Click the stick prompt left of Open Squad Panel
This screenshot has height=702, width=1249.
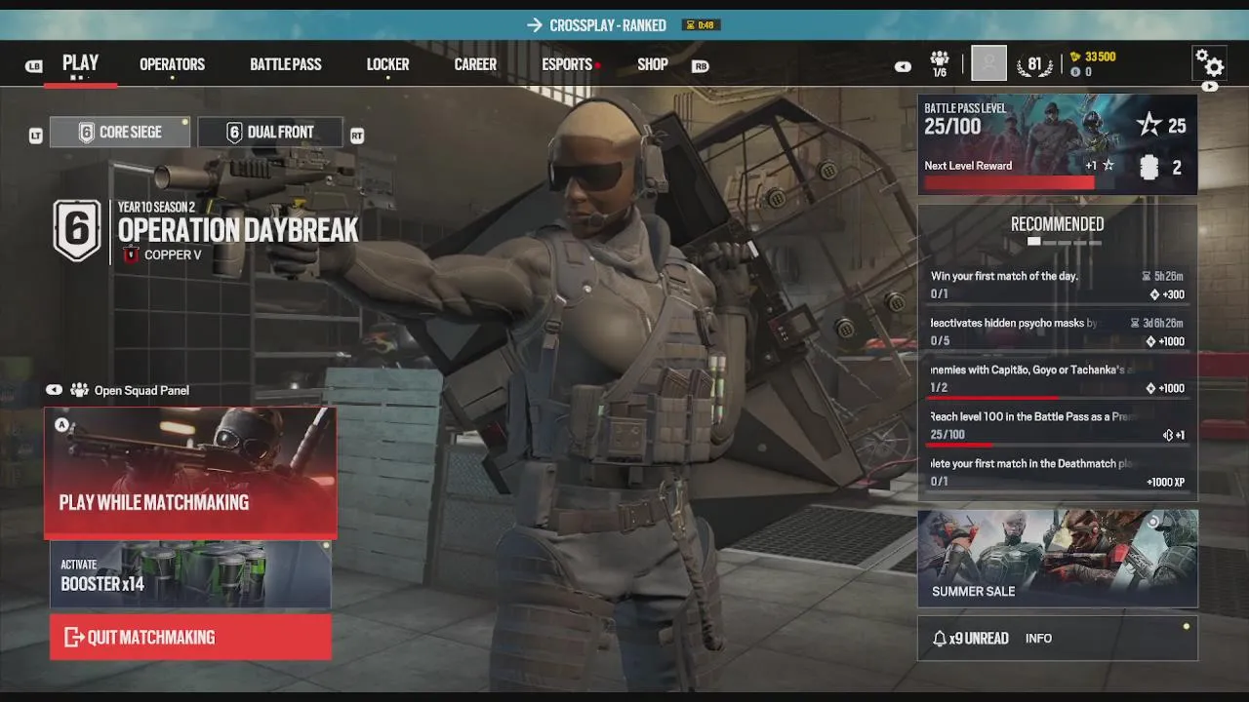pos(54,390)
